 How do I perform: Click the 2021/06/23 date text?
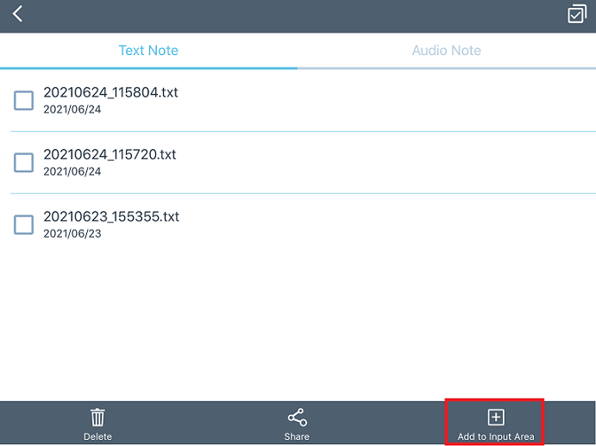(72, 233)
